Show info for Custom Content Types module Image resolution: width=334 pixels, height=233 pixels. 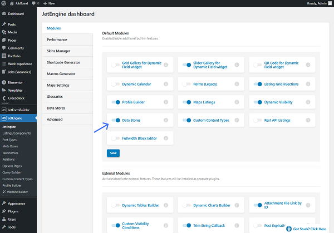(237, 120)
